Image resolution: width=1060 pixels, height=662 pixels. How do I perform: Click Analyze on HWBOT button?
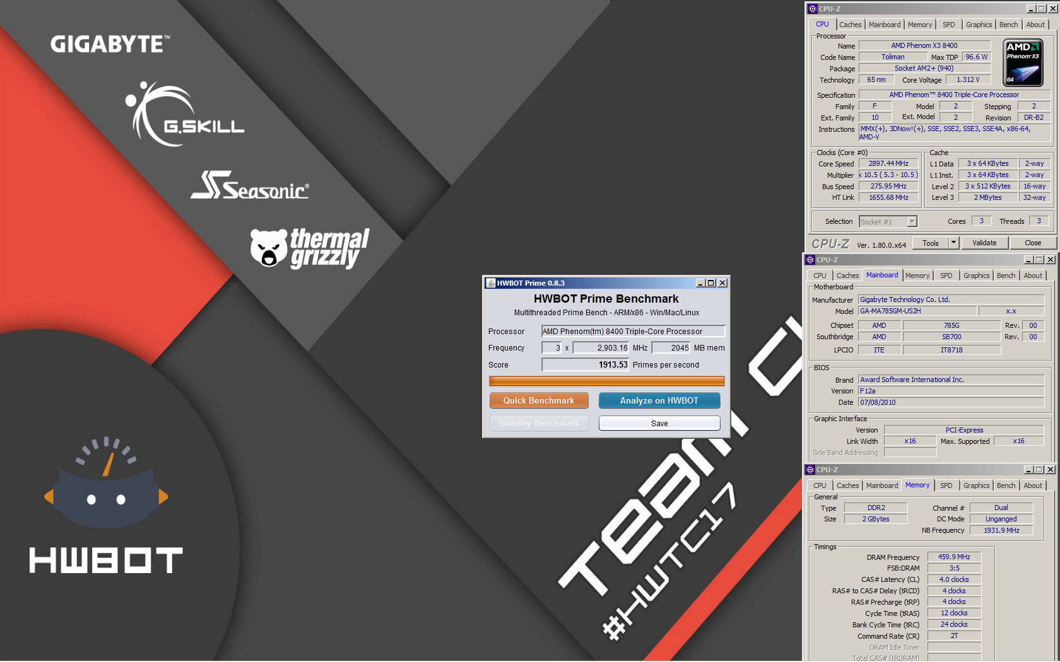point(659,400)
